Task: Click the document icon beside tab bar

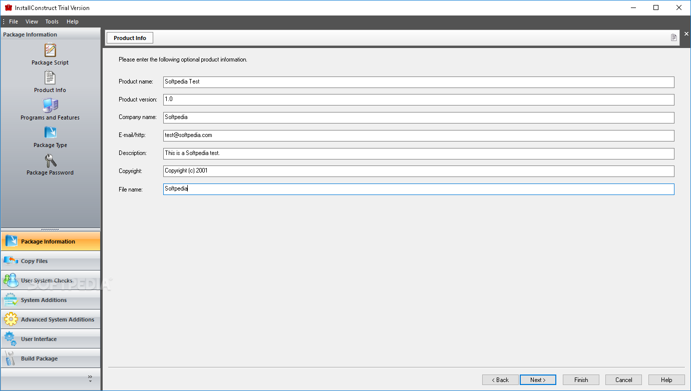Action: (x=674, y=37)
